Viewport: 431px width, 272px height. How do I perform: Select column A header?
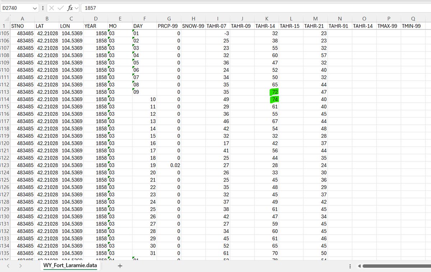pyautogui.click(x=22, y=19)
